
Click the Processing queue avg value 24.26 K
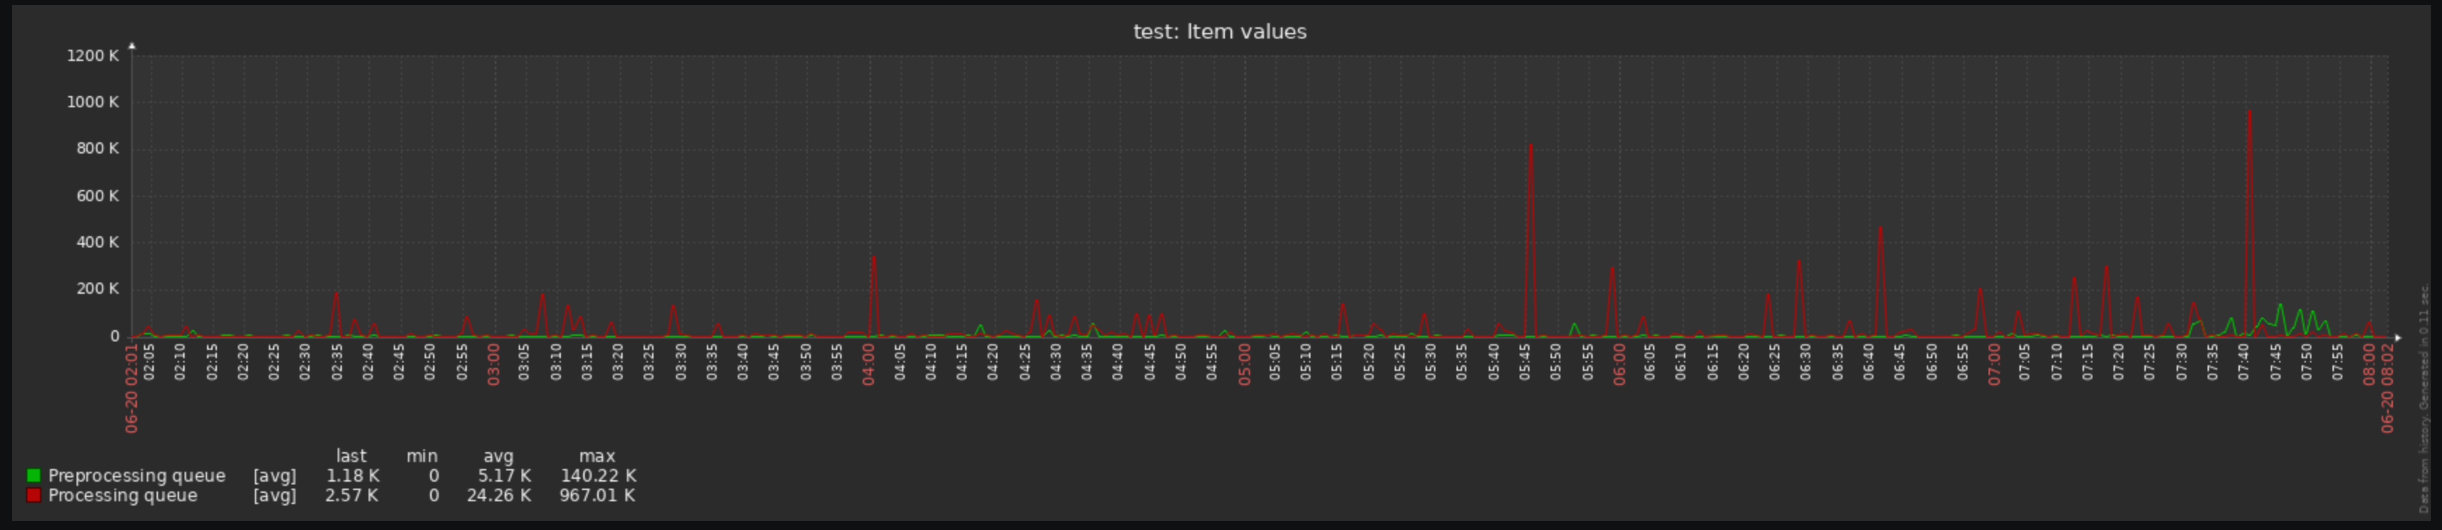click(x=498, y=495)
